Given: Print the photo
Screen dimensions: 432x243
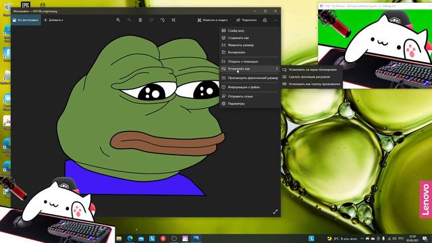Looking at the screenshot, I should pyautogui.click(x=265, y=20).
